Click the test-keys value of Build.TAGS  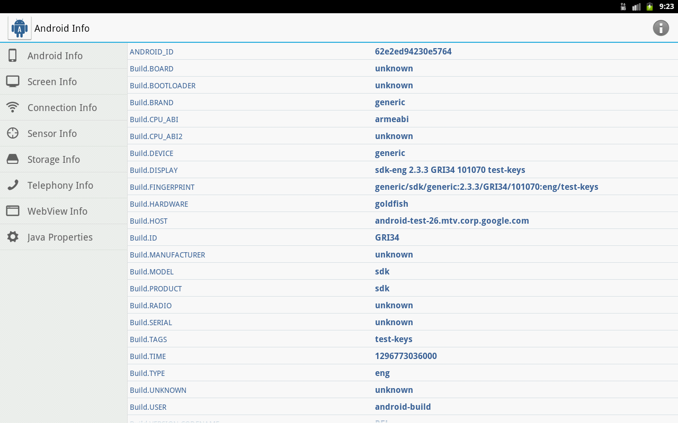[394, 339]
